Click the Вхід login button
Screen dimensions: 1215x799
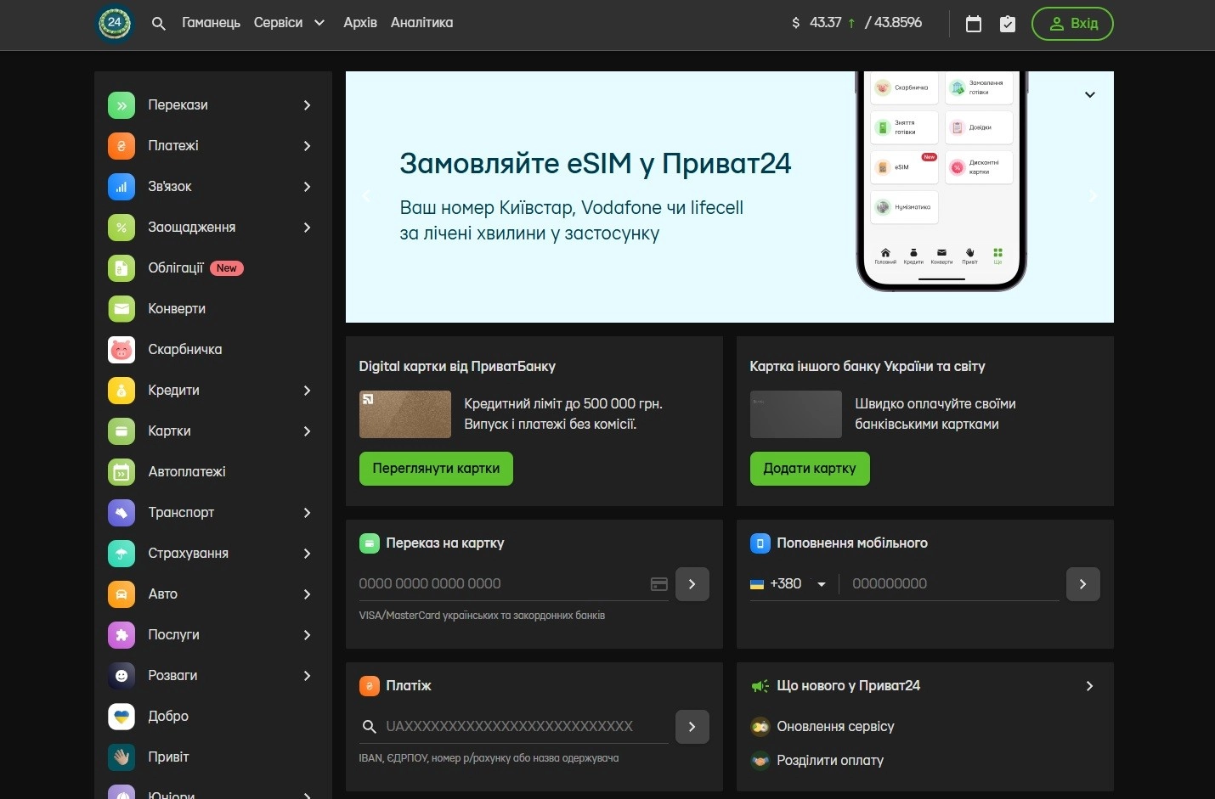tap(1072, 24)
